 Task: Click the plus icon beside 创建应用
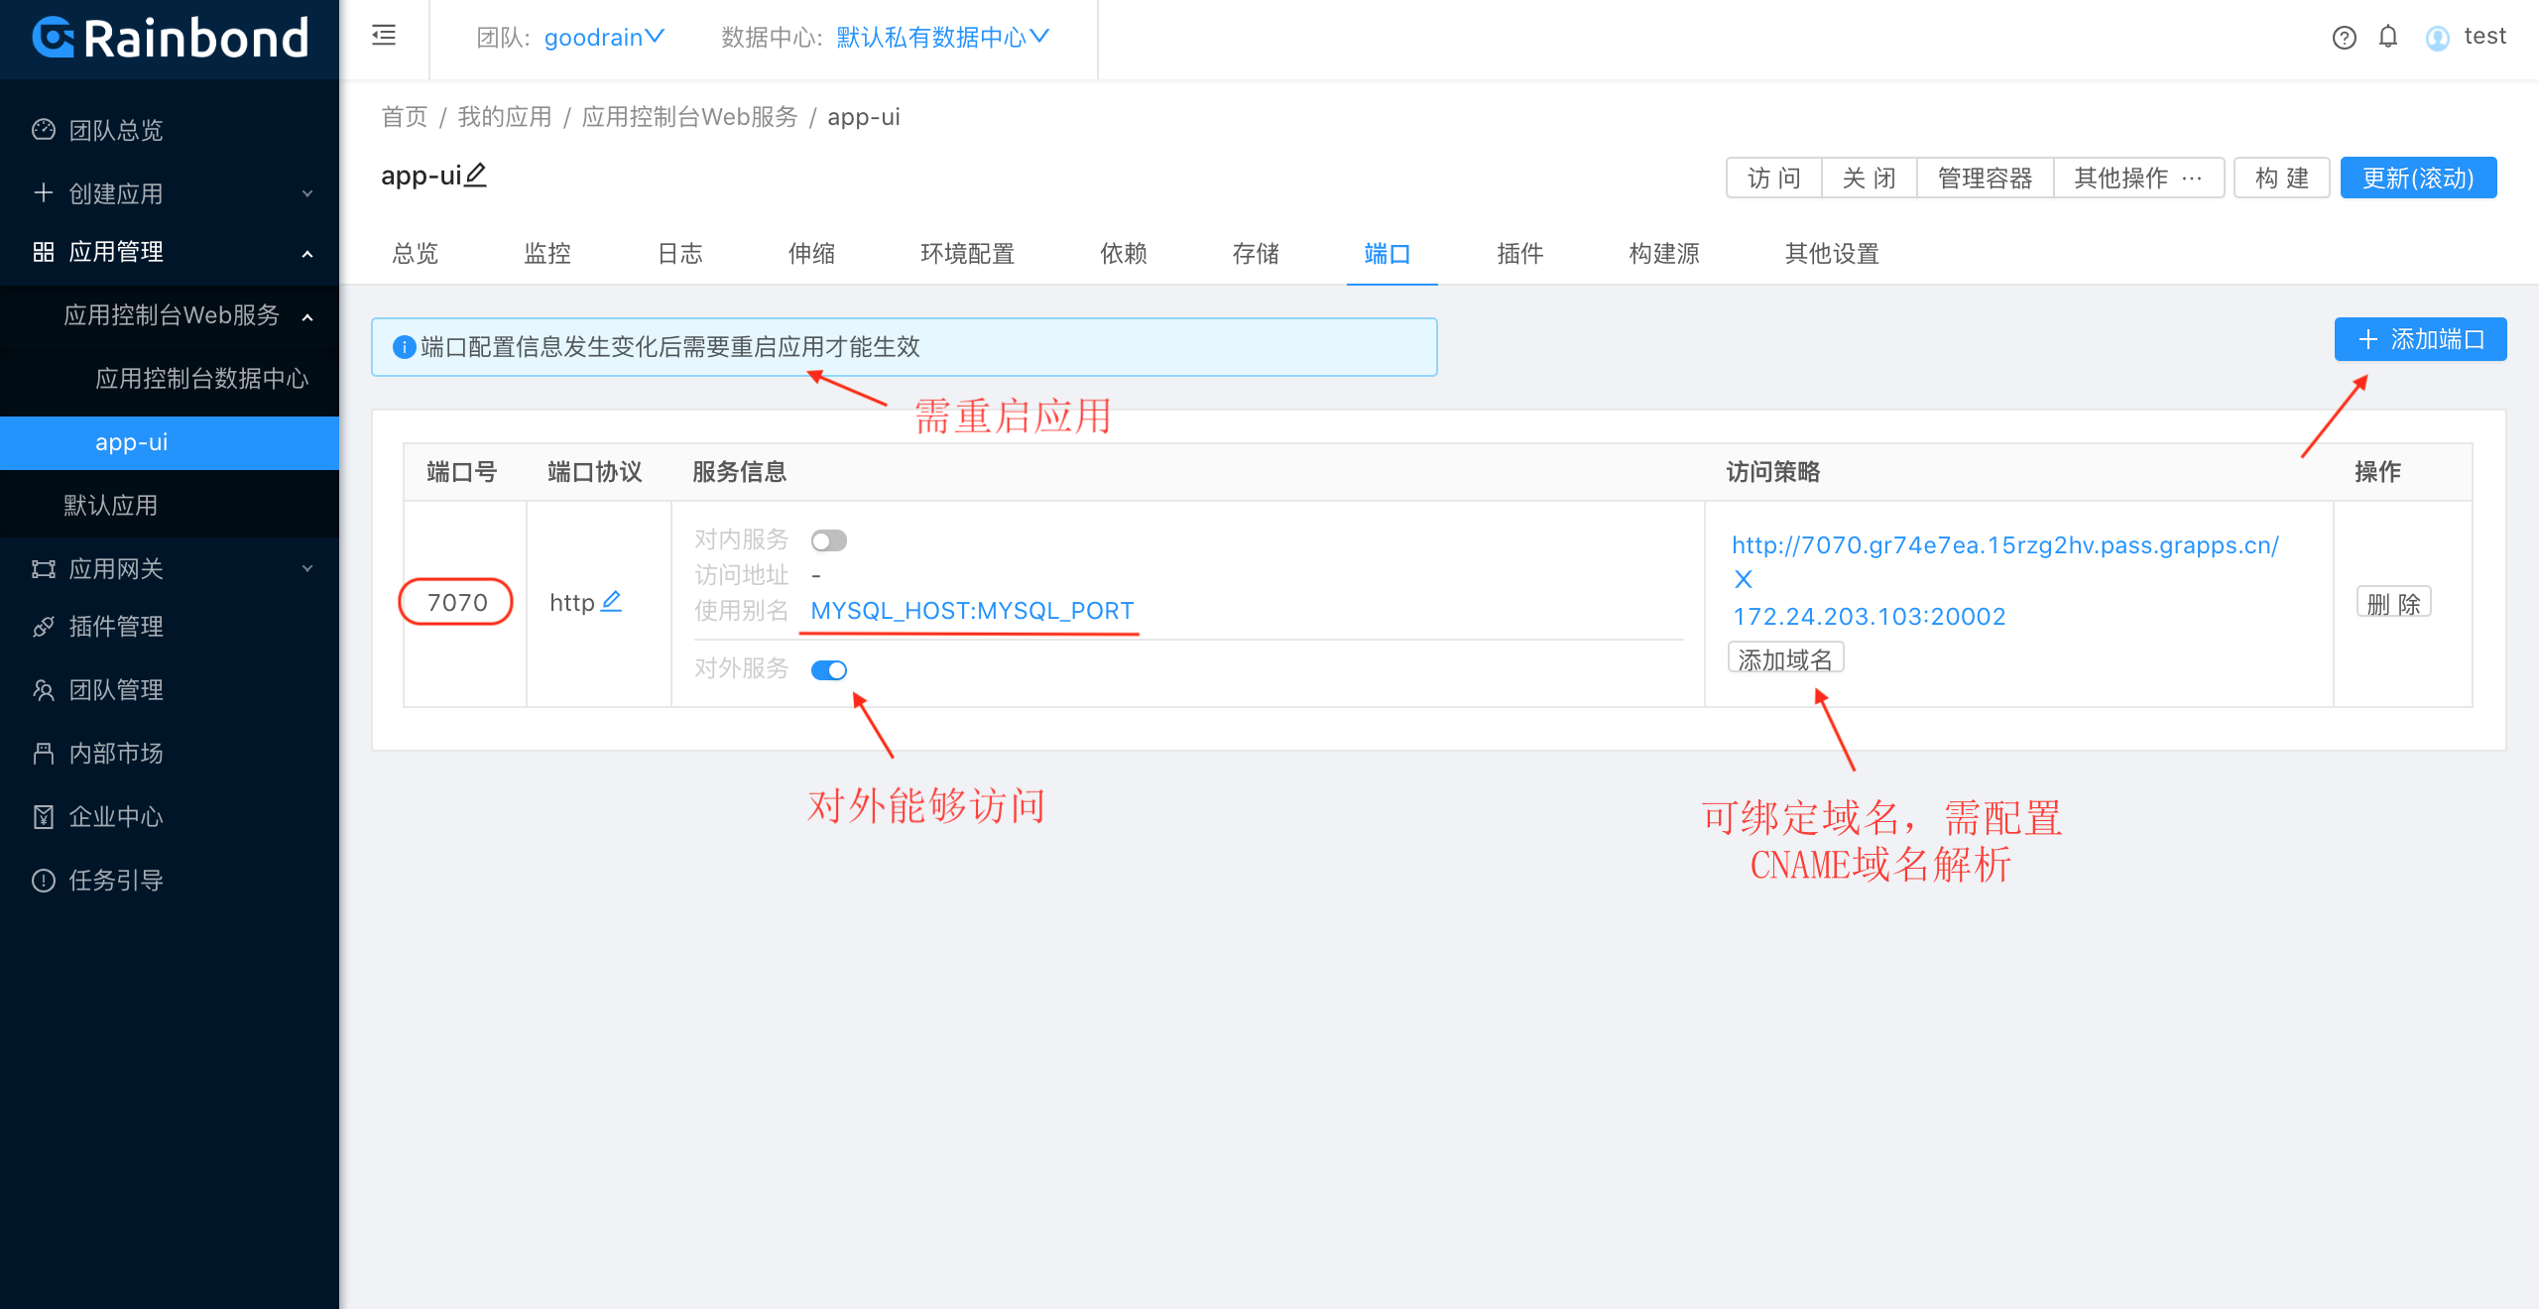pyautogui.click(x=44, y=192)
